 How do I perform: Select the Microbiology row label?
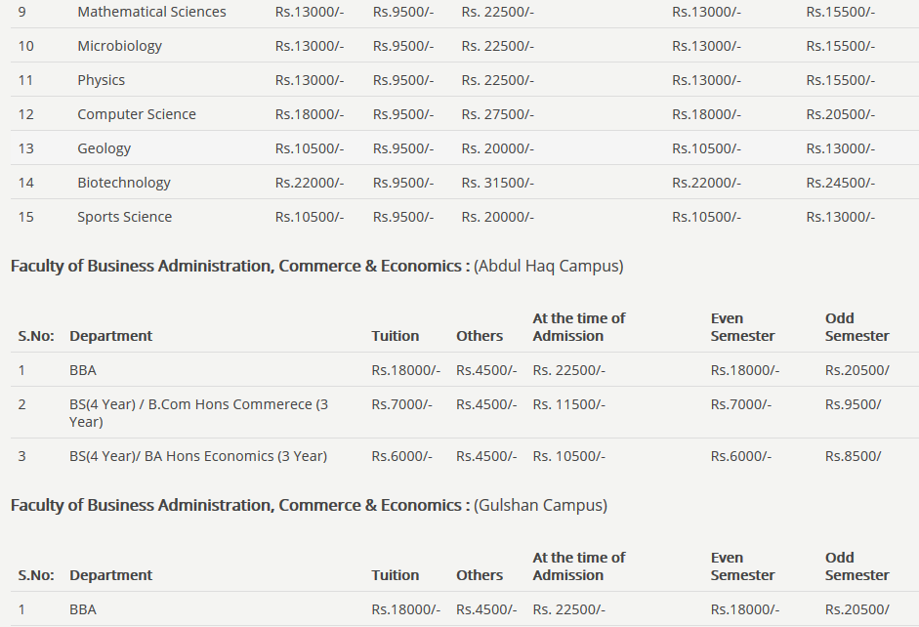pyautogui.click(x=119, y=46)
